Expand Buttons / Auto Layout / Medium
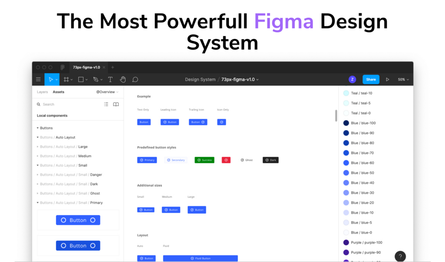The height and width of the screenshot is (262, 445). click(38, 156)
